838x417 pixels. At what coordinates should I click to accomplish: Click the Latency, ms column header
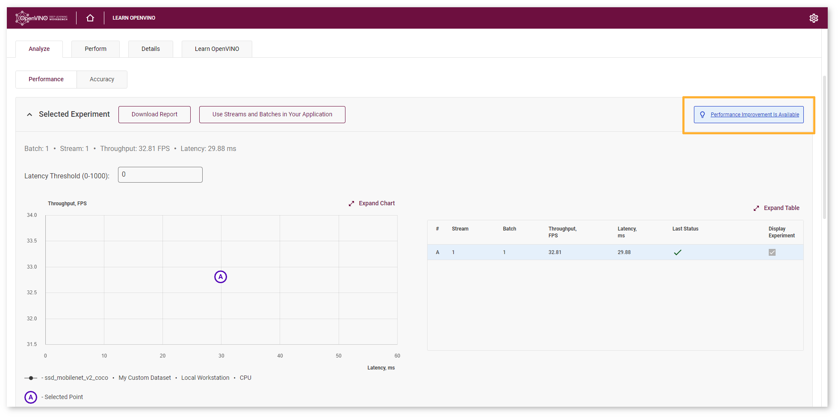click(627, 232)
